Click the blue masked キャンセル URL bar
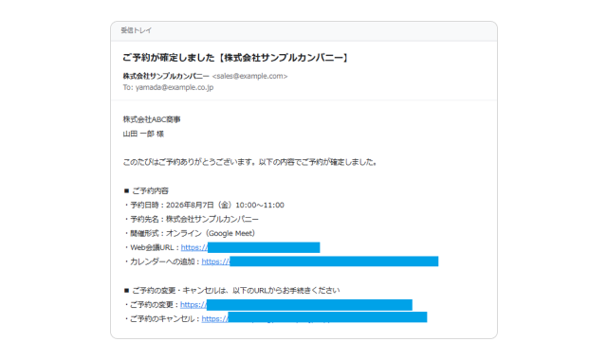The height and width of the screenshot is (360, 607). [x=327, y=317]
